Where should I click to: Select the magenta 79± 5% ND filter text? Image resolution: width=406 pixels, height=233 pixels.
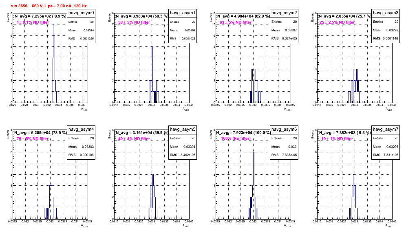33,139
